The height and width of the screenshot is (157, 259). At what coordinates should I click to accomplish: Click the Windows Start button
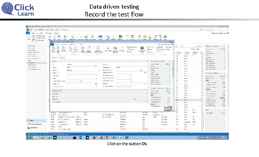tap(28, 138)
